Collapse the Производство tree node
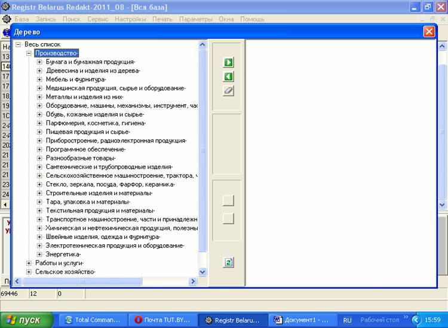The height and width of the screenshot is (328, 448). click(x=29, y=53)
